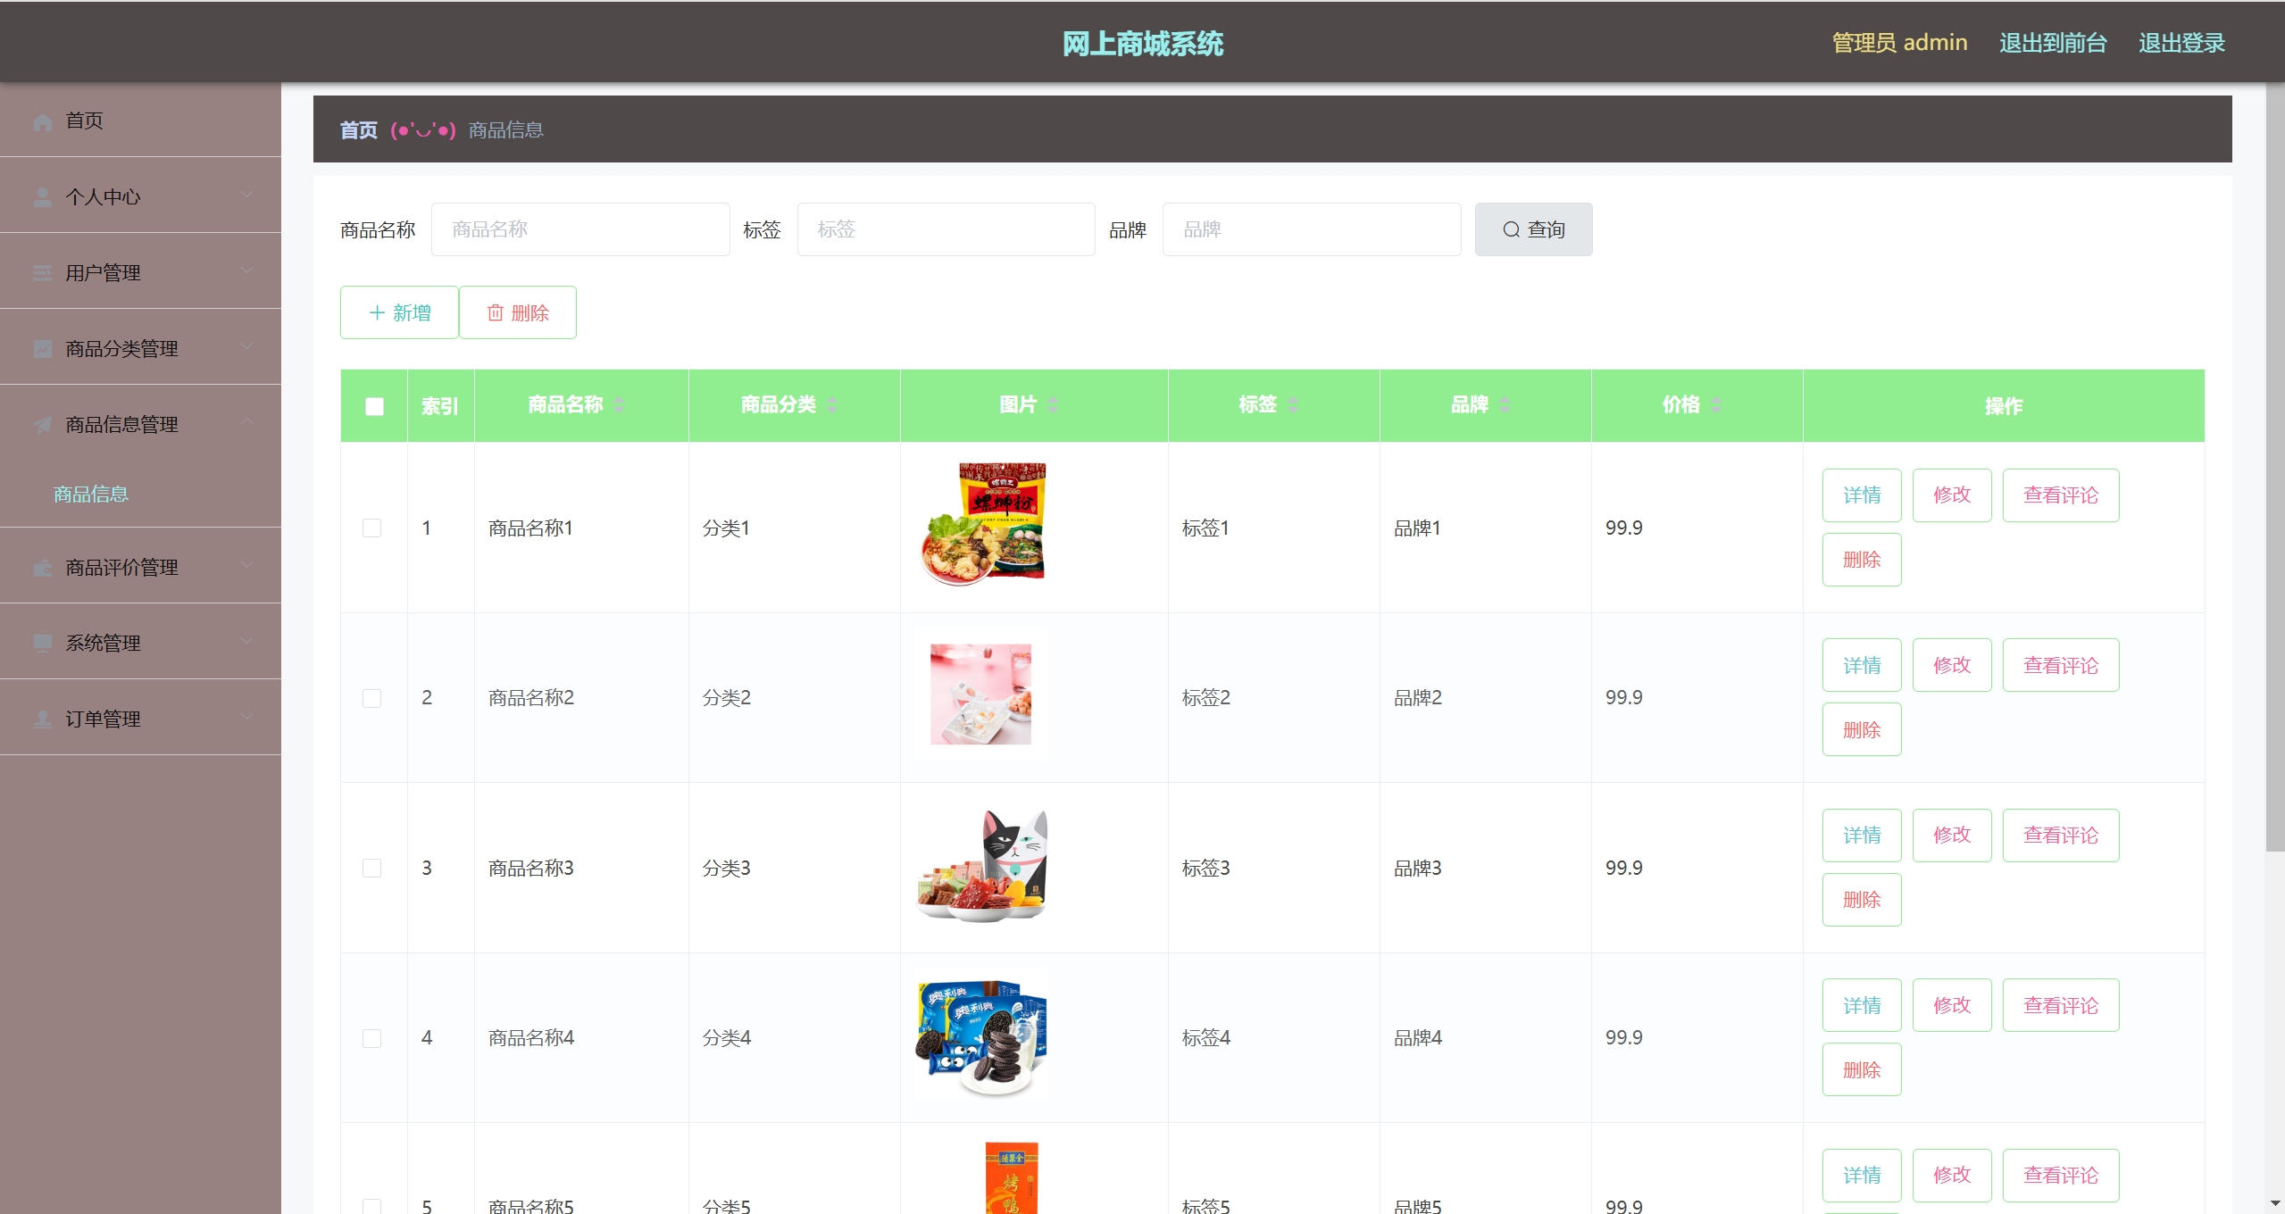Click 查看评论 for 商品名称4
This screenshot has width=2285, height=1214.
pos(2061,1005)
